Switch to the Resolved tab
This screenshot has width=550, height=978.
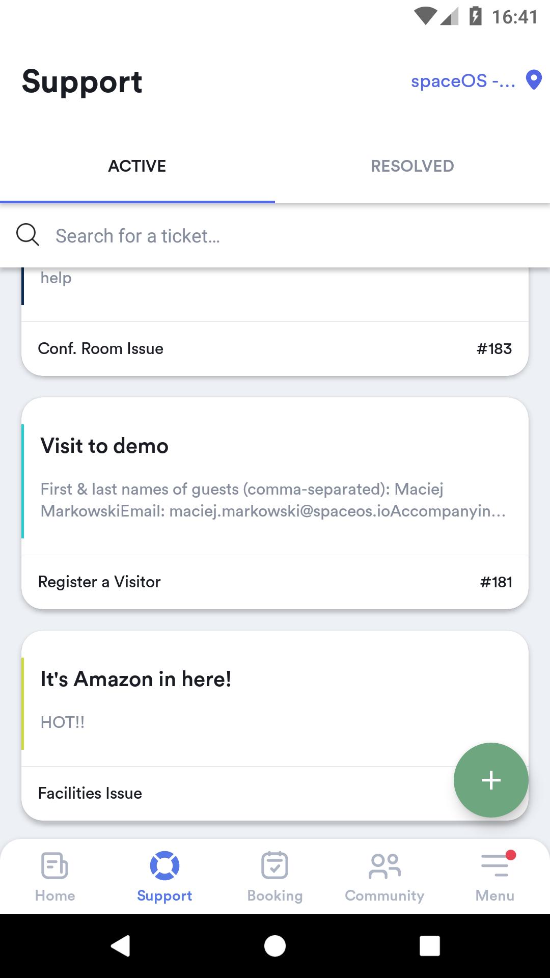click(x=413, y=166)
